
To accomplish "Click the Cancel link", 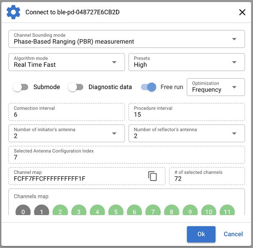I will (x=233, y=234).
